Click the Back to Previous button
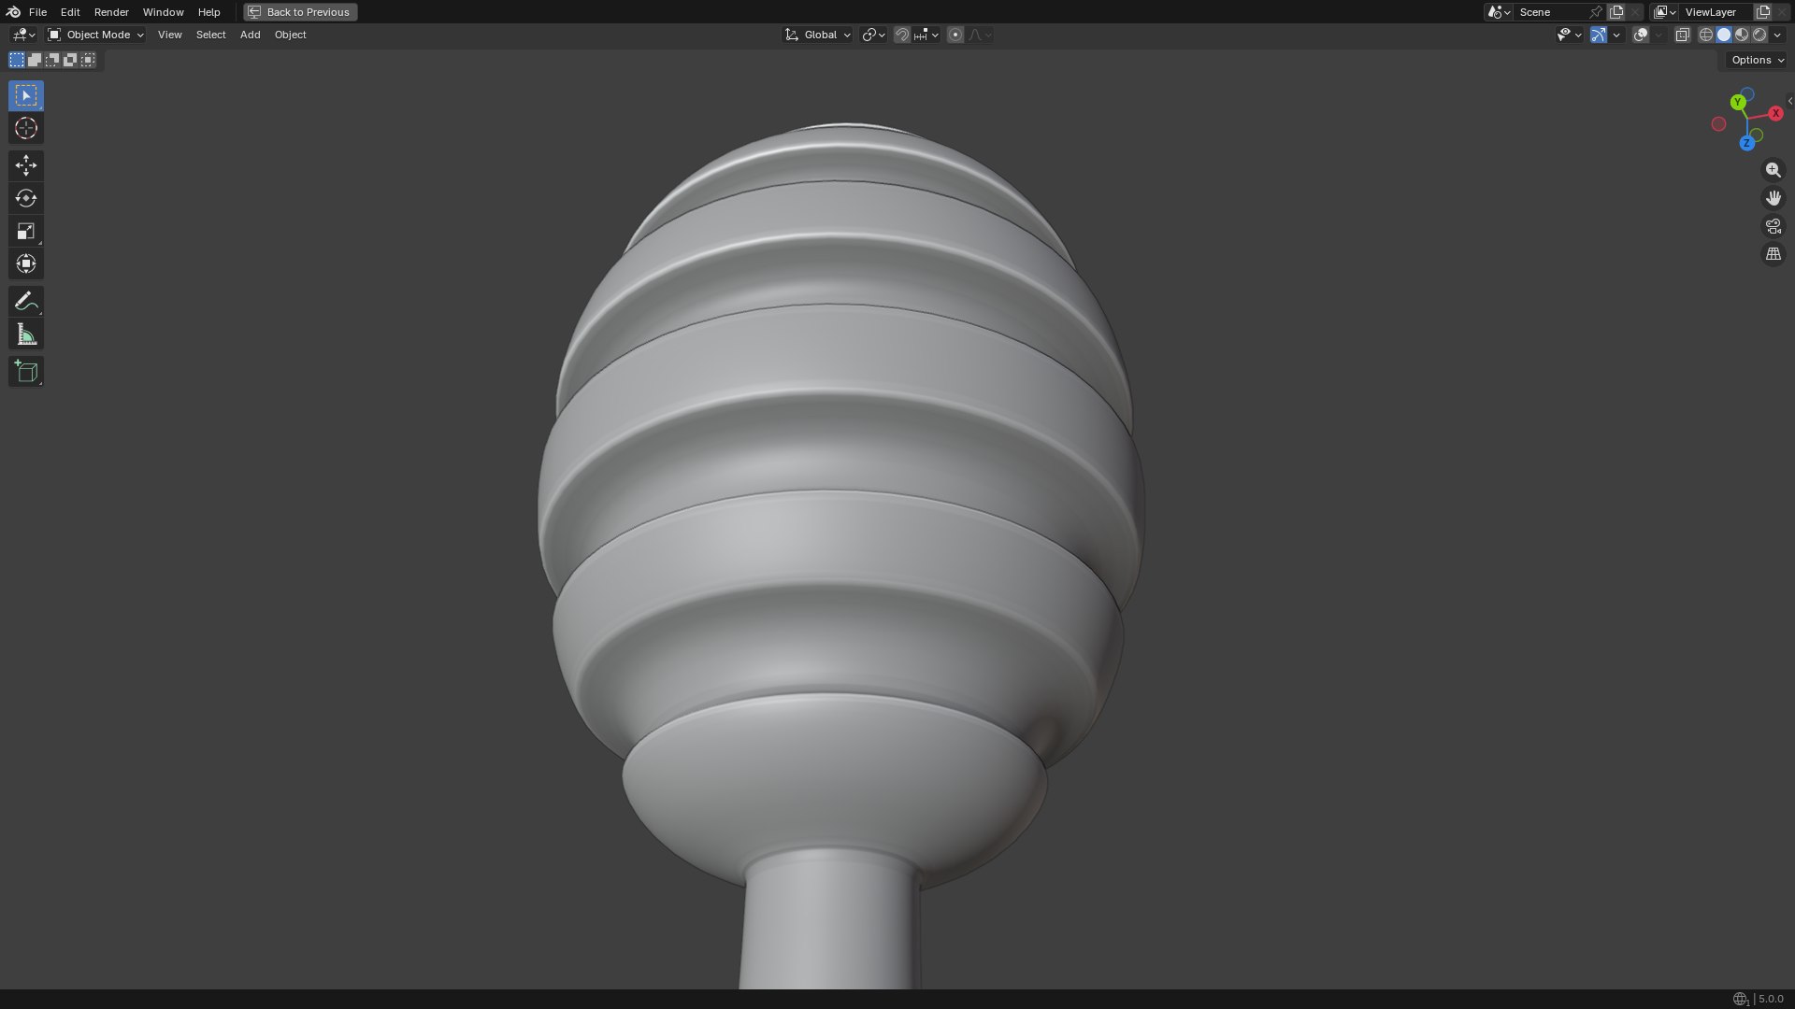The image size is (1795, 1009). tap(300, 12)
